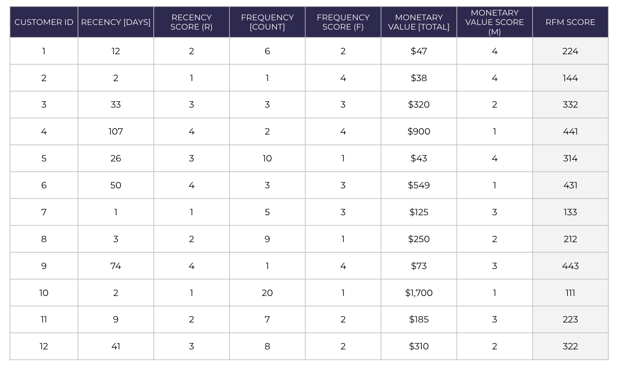Select the RECENCY SCORE (R) header
This screenshot has height=365, width=621.
pyautogui.click(x=191, y=22)
